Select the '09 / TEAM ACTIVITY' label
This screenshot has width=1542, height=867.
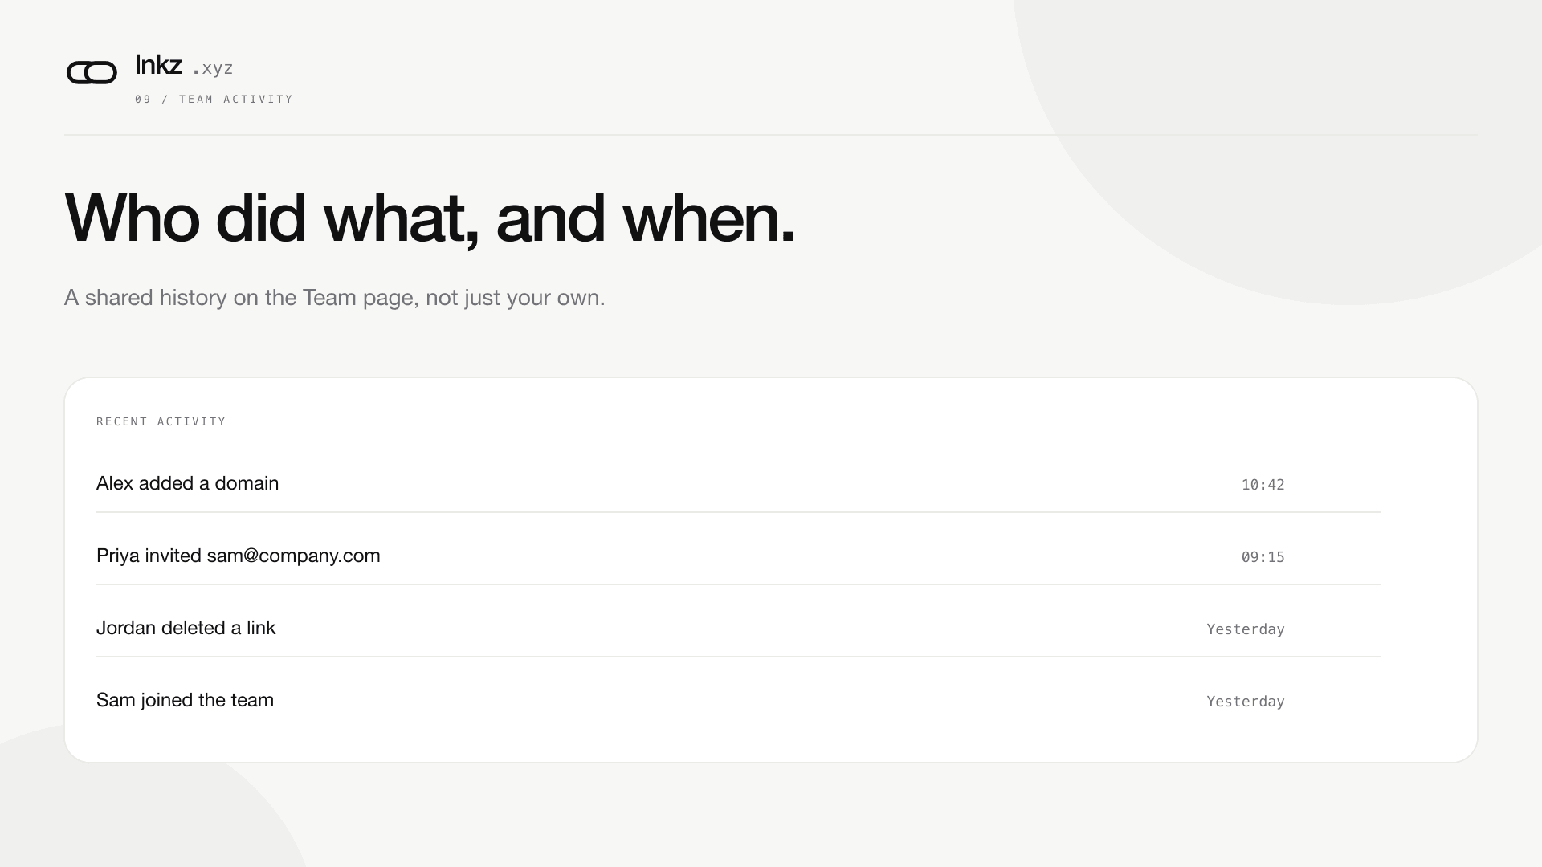pyautogui.click(x=214, y=100)
